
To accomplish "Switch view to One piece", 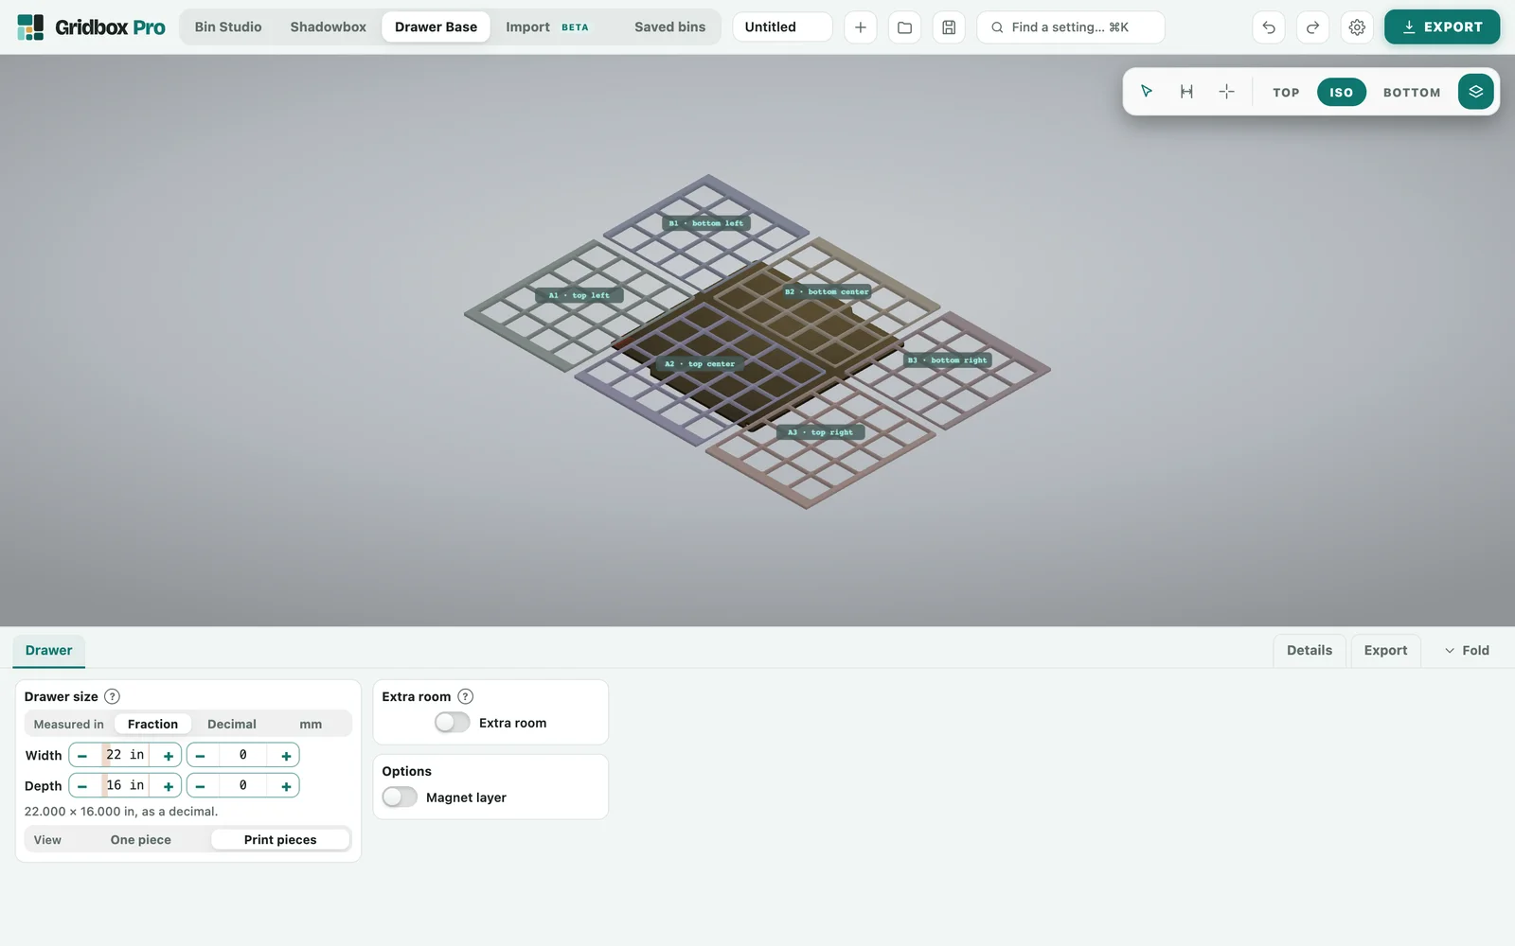I will coord(141,840).
